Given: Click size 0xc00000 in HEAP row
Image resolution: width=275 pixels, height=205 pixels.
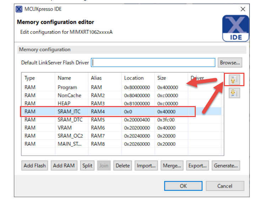Looking at the screenshot, I should [x=168, y=104].
